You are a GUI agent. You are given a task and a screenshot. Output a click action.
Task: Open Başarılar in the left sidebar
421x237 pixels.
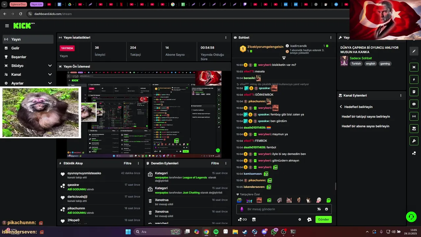28,57
